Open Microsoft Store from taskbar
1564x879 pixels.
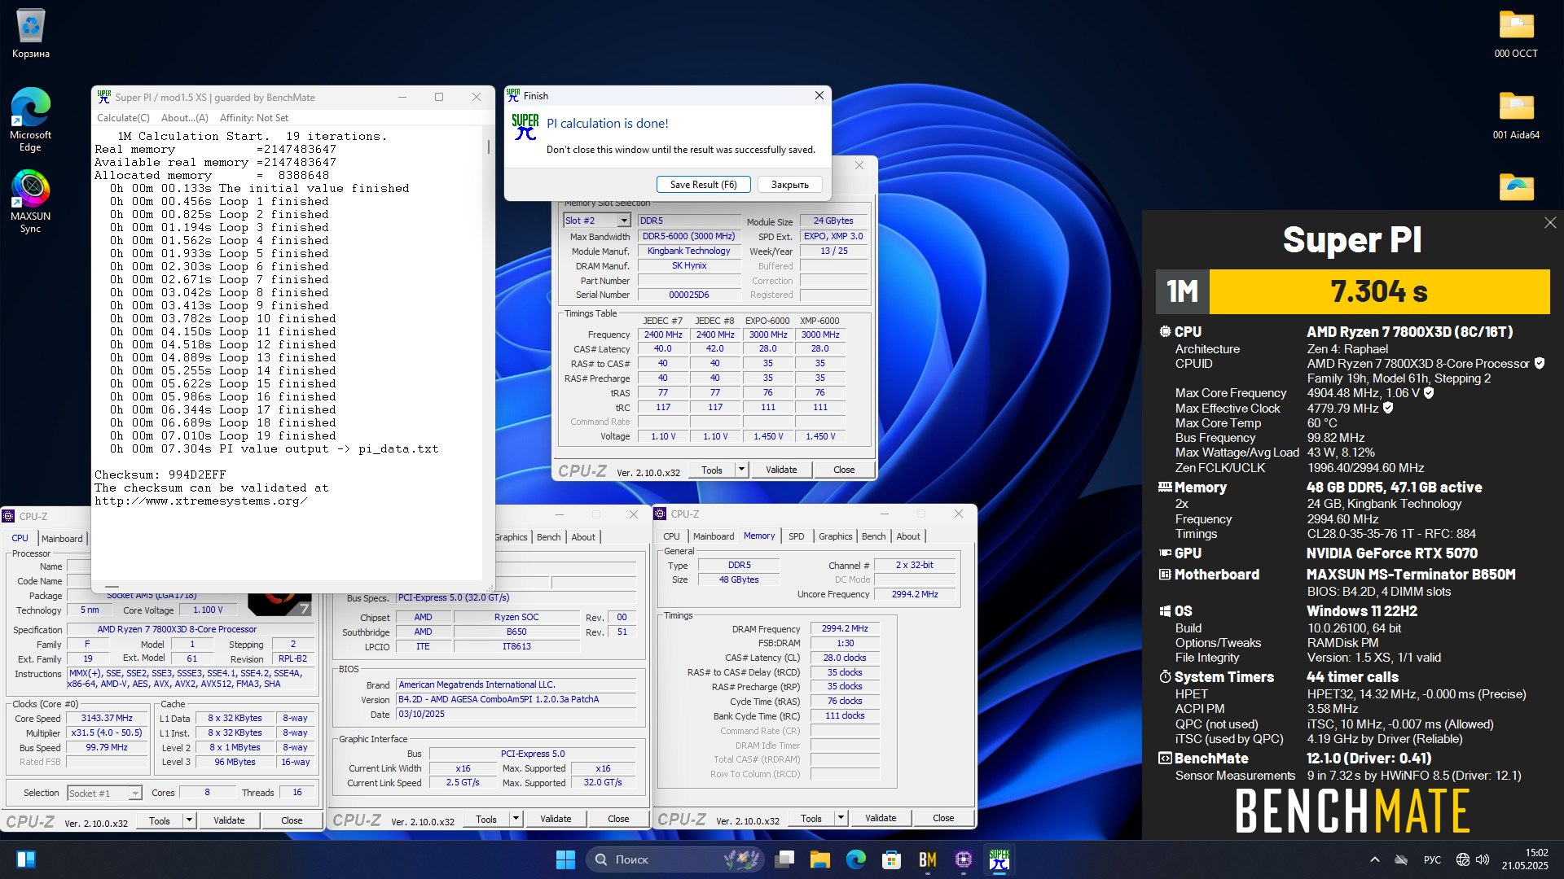(x=892, y=859)
